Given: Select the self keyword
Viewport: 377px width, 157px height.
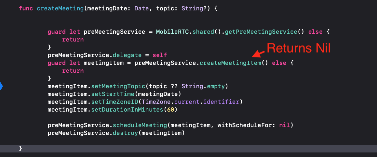Looking at the screenshot, I should pos(160,55).
